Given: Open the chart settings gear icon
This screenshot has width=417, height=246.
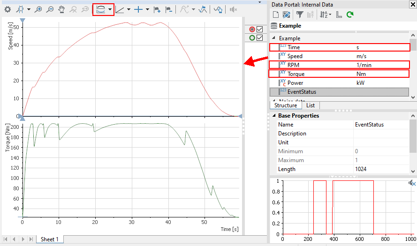Looking at the screenshot, I should point(8,9).
